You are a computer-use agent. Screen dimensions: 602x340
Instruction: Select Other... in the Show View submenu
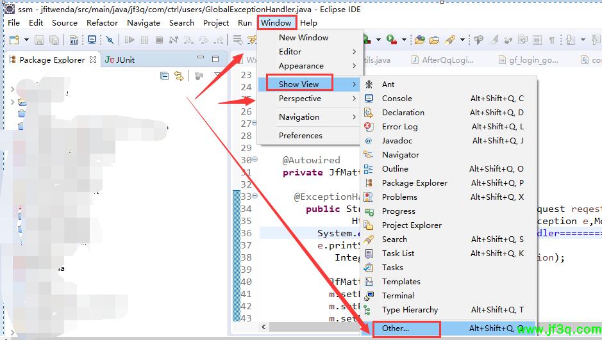pos(395,328)
